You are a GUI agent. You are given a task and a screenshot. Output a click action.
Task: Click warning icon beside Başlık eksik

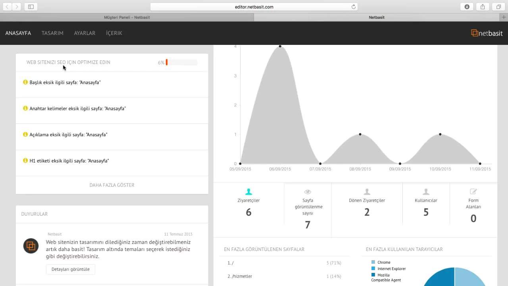pyautogui.click(x=25, y=82)
